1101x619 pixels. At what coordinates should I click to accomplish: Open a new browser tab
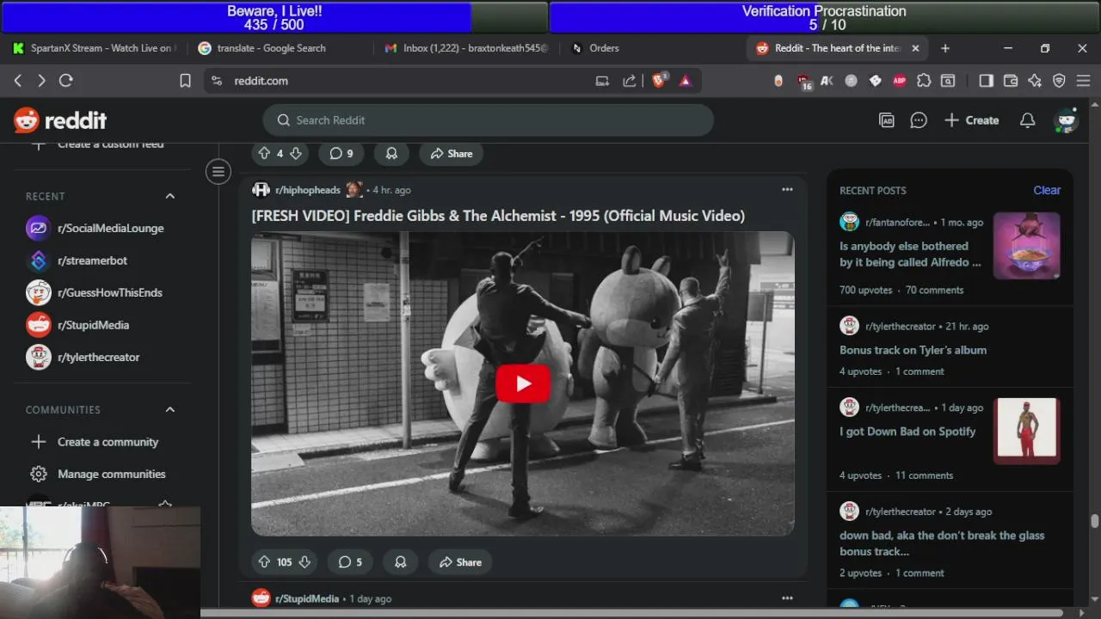tap(945, 48)
